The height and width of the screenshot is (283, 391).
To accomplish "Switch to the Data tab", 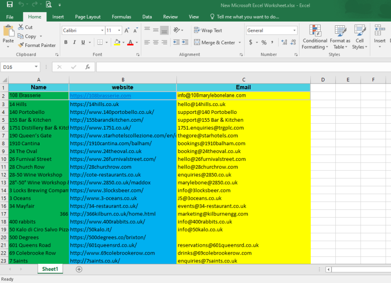I will click(147, 17).
